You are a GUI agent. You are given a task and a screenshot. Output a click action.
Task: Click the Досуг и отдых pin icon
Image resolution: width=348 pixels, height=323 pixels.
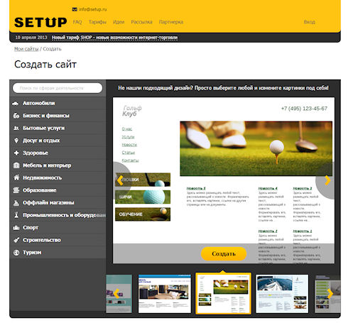point(16,141)
